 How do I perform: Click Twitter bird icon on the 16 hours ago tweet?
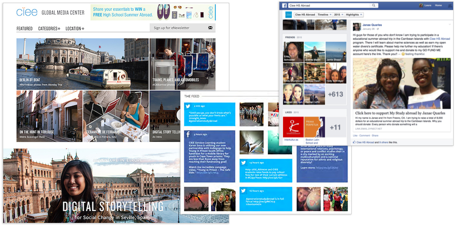pyautogui.click(x=243, y=191)
